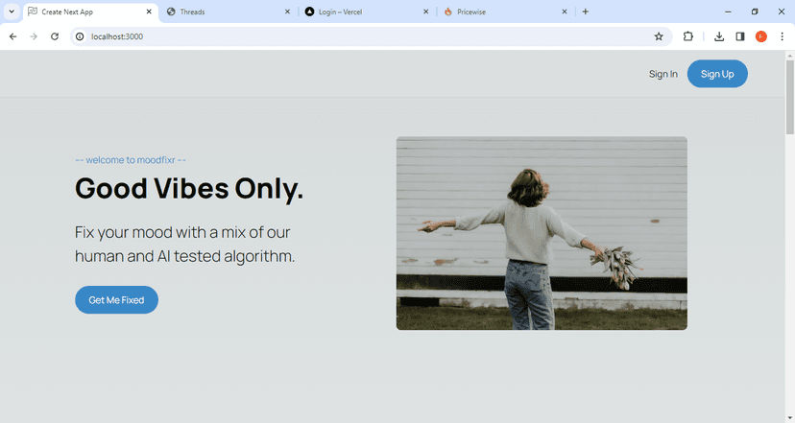
Task: Click the Good Vibes Only heading
Action: click(189, 188)
